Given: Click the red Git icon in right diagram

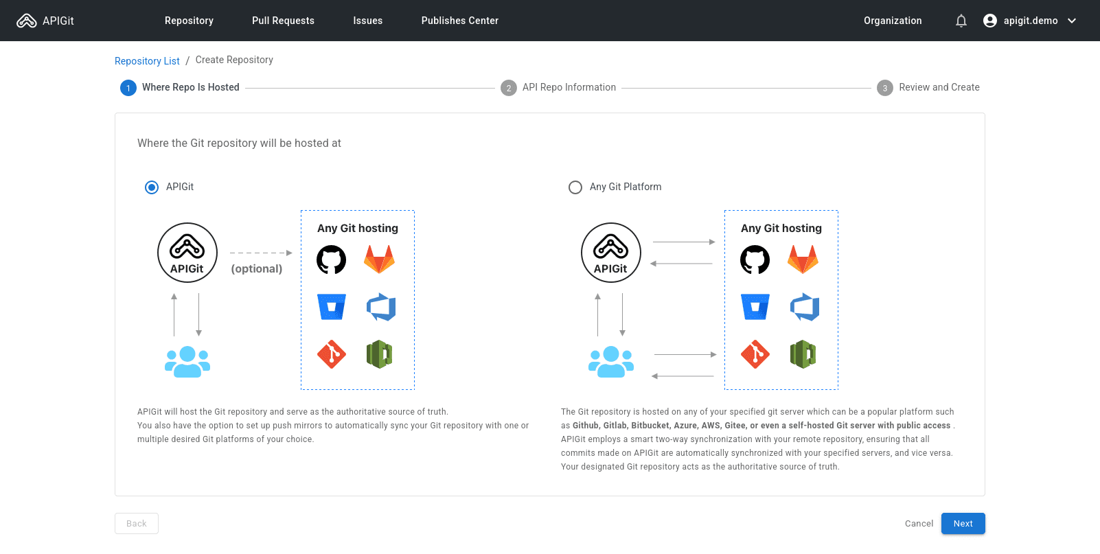Looking at the screenshot, I should (755, 354).
